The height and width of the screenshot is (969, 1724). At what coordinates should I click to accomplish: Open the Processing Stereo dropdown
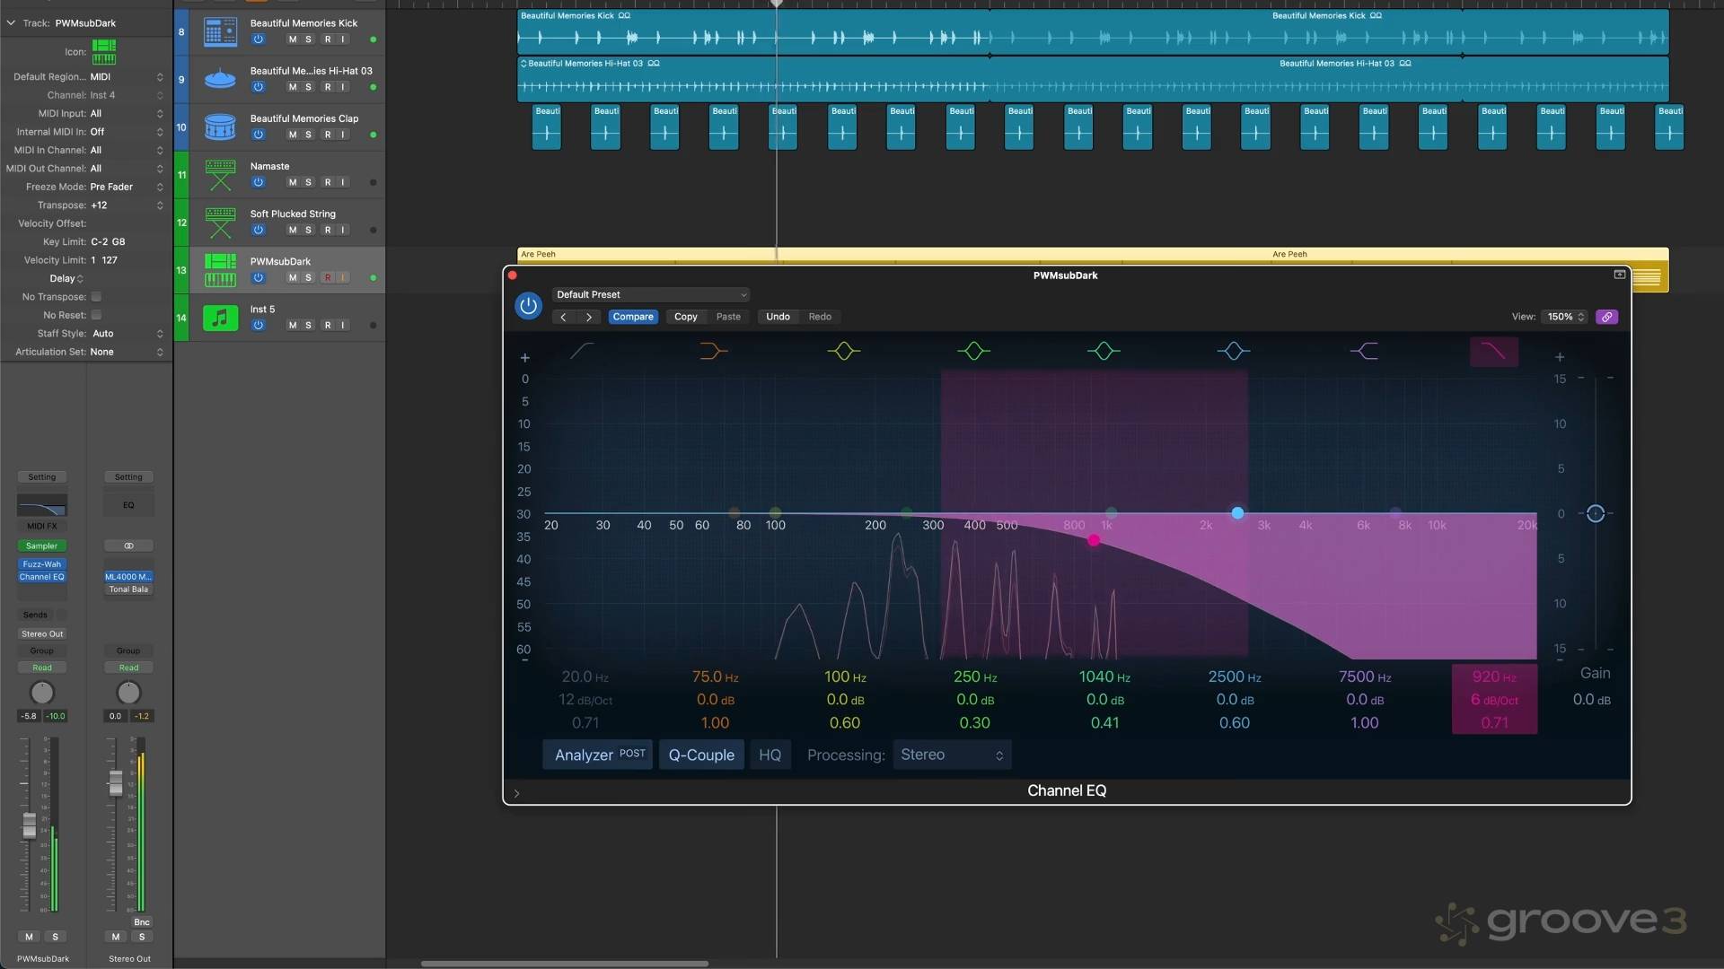[x=951, y=755]
